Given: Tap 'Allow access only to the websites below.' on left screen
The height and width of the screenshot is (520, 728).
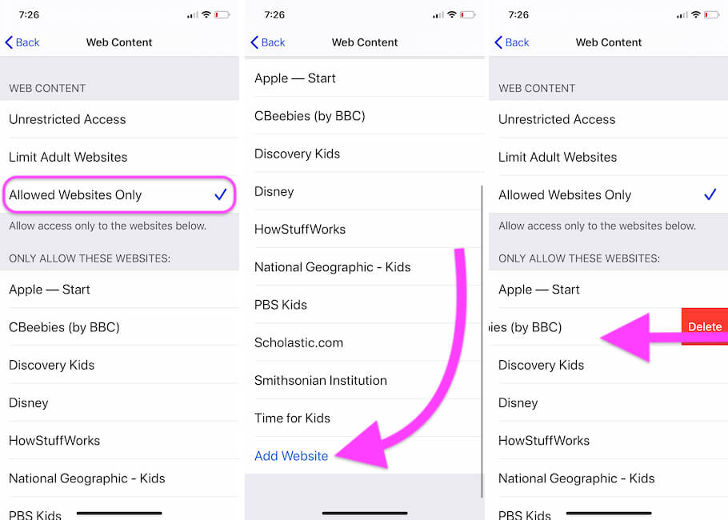Looking at the screenshot, I should click(108, 226).
